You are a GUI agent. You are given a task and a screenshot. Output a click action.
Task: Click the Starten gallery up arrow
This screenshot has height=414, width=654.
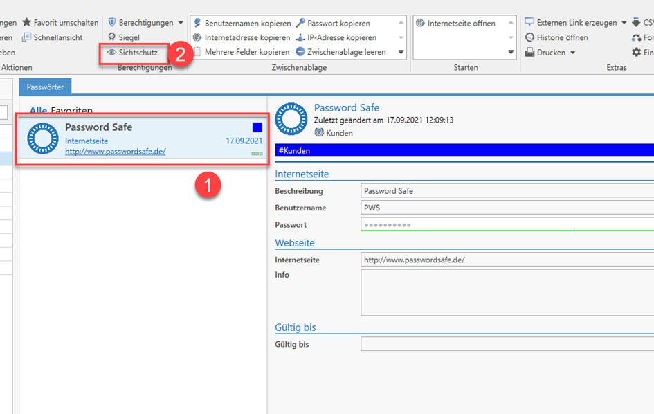pyautogui.click(x=511, y=23)
